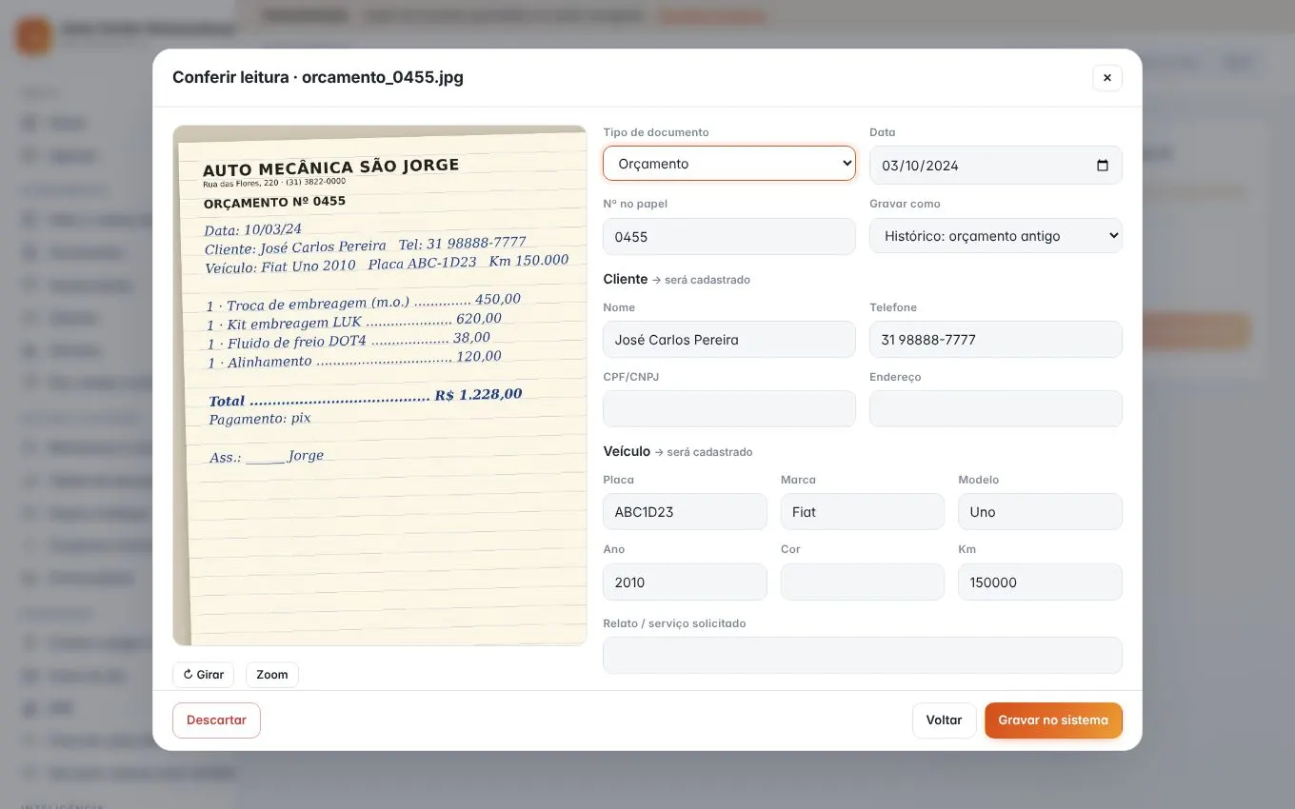1295x809 pixels.
Task: Select the empty CPF/CNPJ field
Action: coord(729,408)
